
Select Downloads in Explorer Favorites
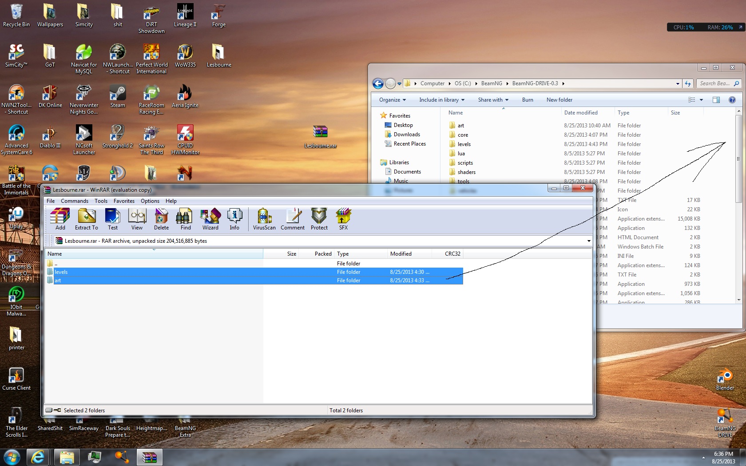pyautogui.click(x=407, y=134)
